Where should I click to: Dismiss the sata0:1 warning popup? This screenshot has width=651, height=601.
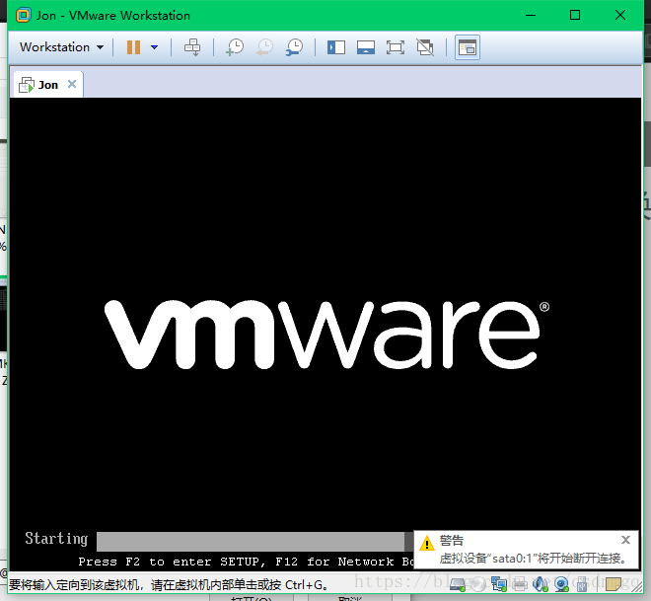click(625, 540)
